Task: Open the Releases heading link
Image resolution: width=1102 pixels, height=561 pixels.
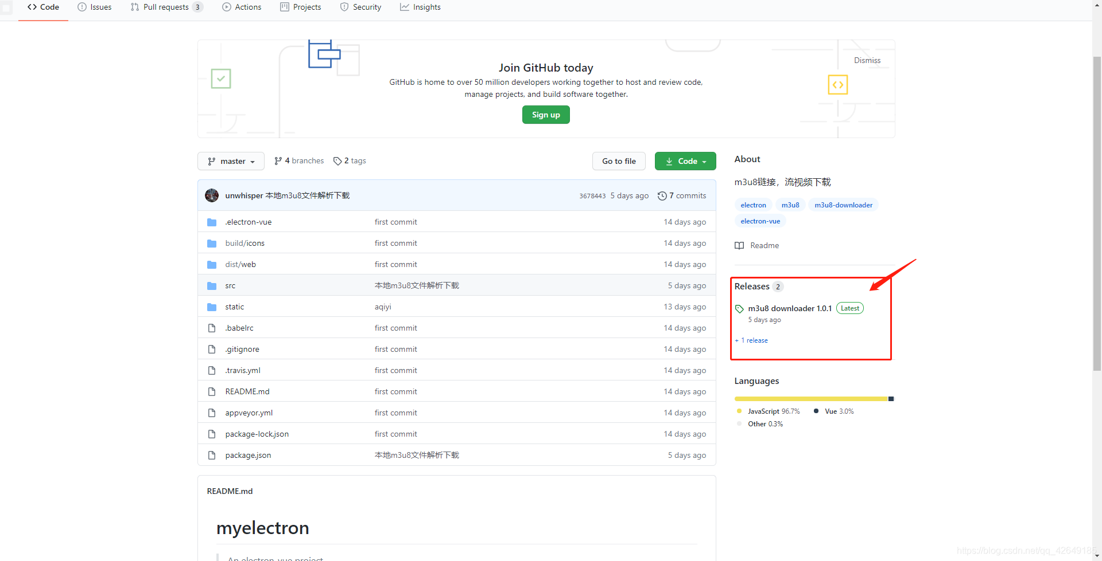Action: pos(752,286)
